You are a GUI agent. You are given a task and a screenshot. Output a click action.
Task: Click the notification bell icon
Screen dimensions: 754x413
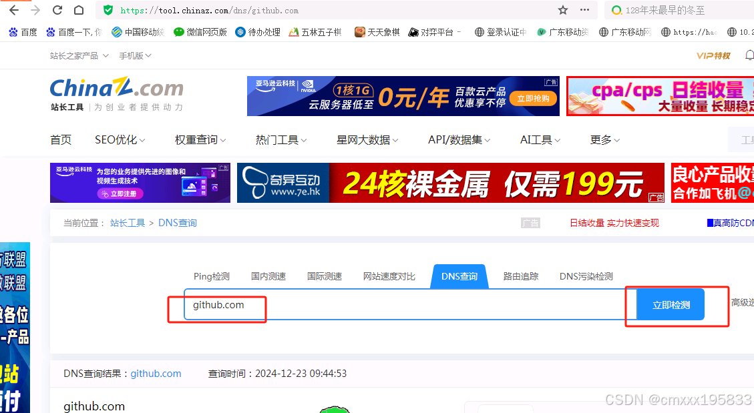pyautogui.click(x=749, y=55)
